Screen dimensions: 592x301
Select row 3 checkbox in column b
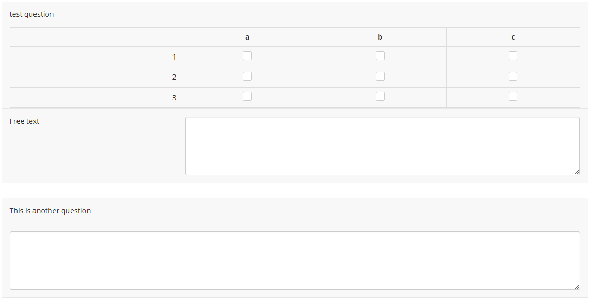(380, 97)
